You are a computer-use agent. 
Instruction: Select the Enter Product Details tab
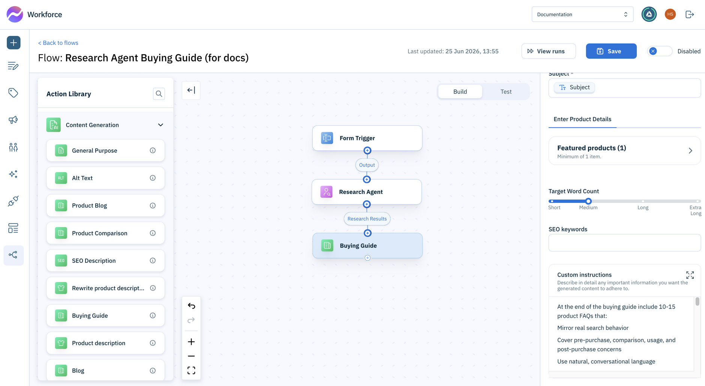pos(582,119)
